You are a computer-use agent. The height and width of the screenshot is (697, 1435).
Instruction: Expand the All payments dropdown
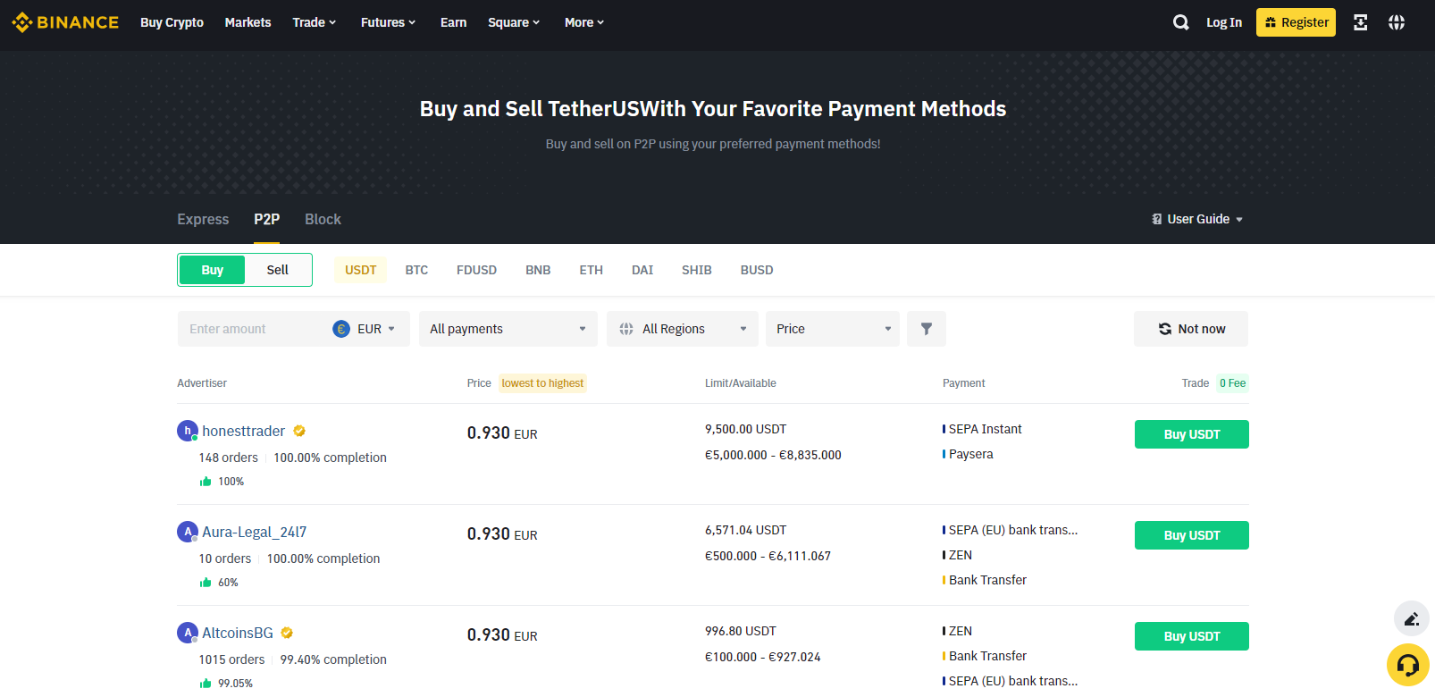508,329
